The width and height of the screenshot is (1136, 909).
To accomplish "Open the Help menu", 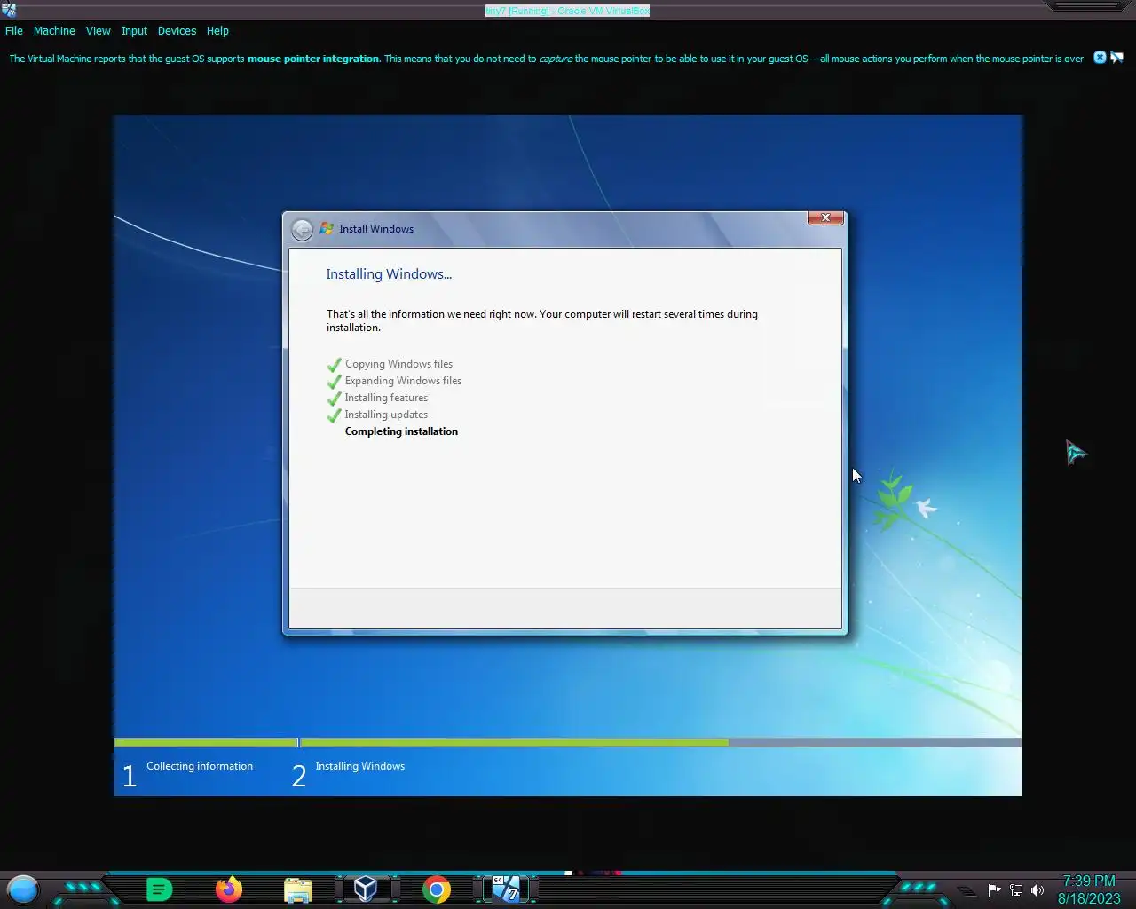I will point(217,30).
